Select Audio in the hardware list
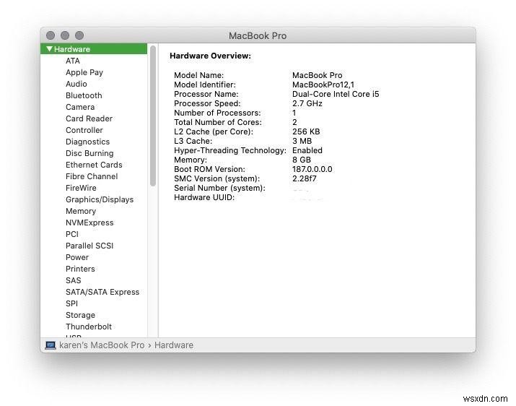Image resolution: width=516 pixels, height=406 pixels. point(76,84)
